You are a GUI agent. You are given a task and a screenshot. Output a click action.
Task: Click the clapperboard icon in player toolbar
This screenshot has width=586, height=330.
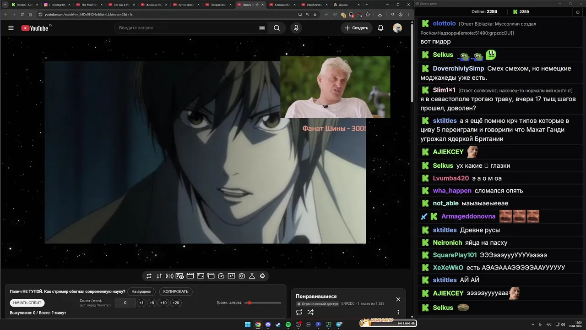[190, 276]
